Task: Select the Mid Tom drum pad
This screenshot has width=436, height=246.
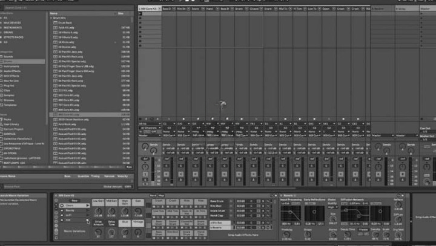Action: point(173,212)
